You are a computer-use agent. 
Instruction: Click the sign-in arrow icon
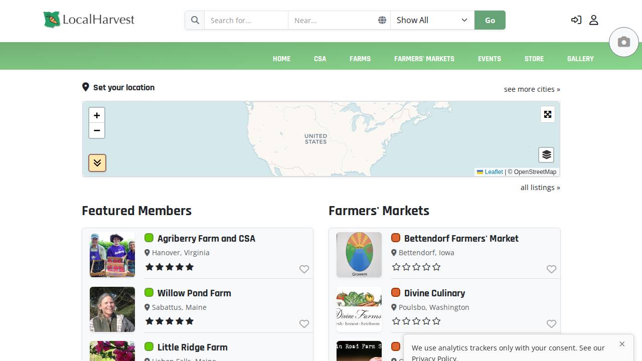coord(576,20)
